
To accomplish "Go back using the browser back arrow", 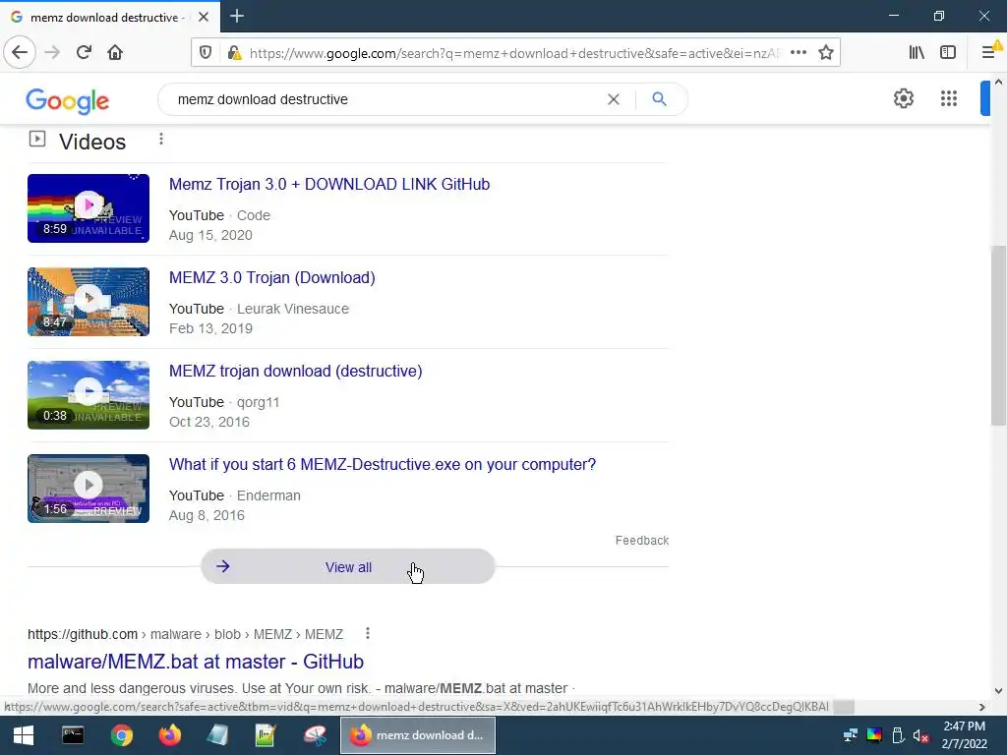I will pos(20,53).
